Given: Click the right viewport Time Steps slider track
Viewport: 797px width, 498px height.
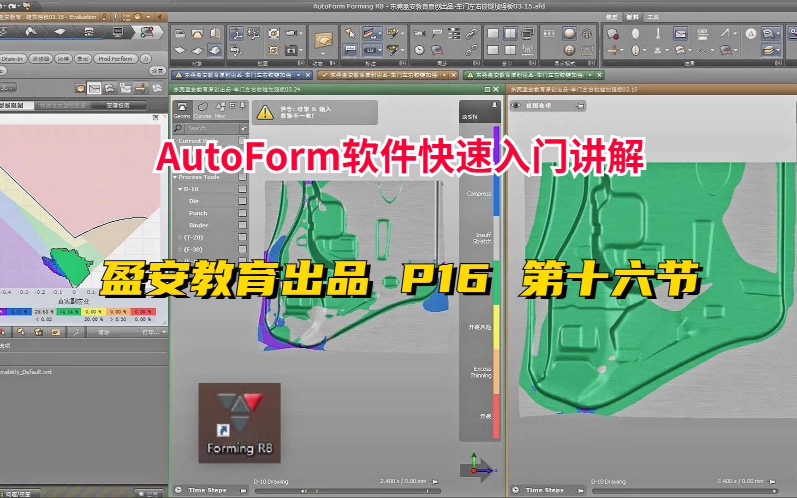Looking at the screenshot, I should point(685,491).
